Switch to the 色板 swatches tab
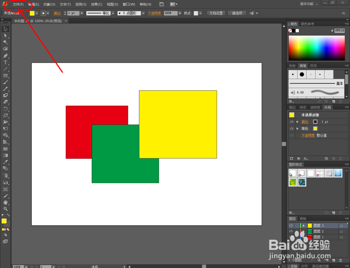 [x=292, y=66]
